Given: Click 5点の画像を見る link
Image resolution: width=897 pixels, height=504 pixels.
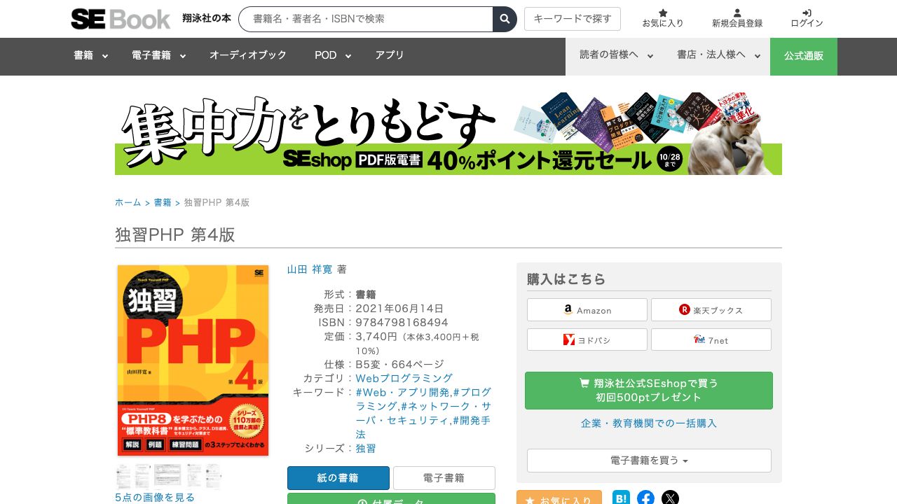Looking at the screenshot, I should tap(155, 498).
